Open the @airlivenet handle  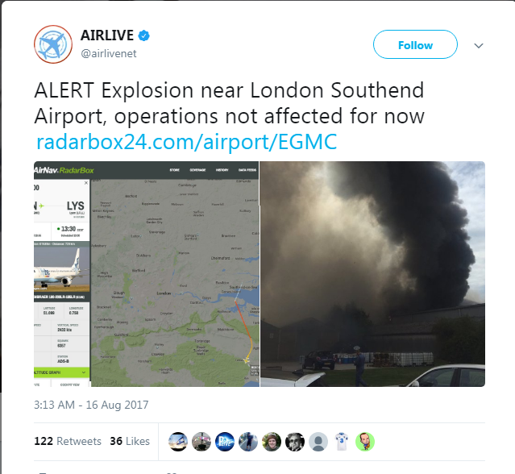pos(108,53)
